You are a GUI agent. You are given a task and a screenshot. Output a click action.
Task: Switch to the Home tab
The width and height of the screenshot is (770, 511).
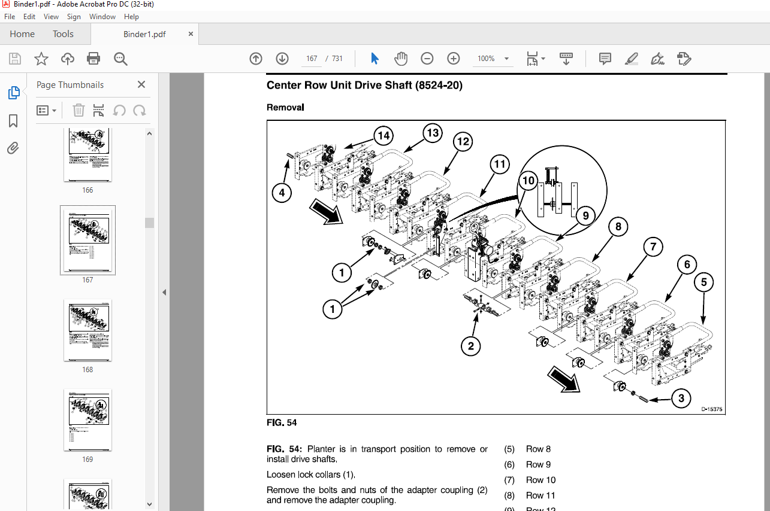click(x=22, y=34)
